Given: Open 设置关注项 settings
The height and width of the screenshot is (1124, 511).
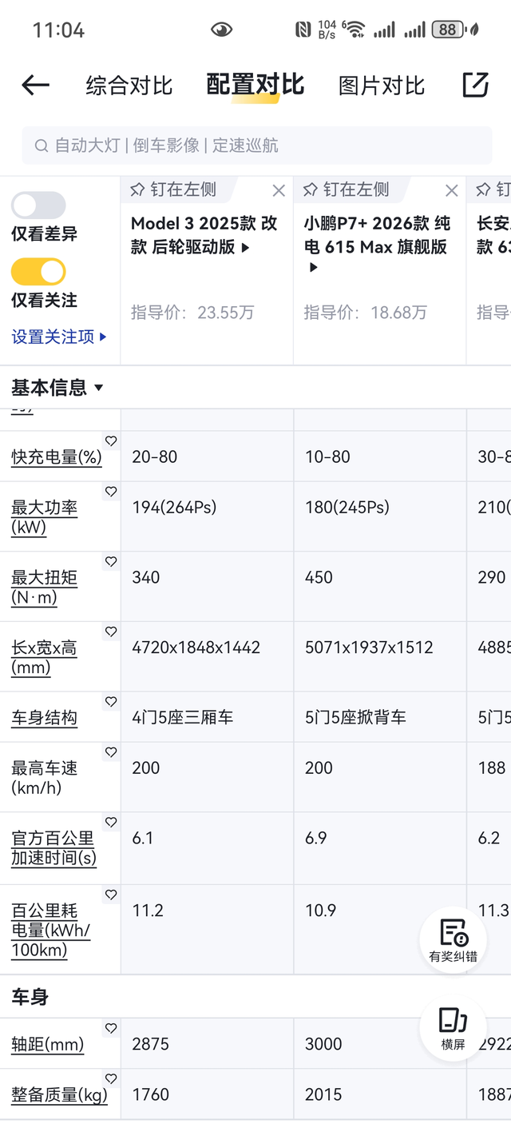Looking at the screenshot, I should tap(59, 337).
